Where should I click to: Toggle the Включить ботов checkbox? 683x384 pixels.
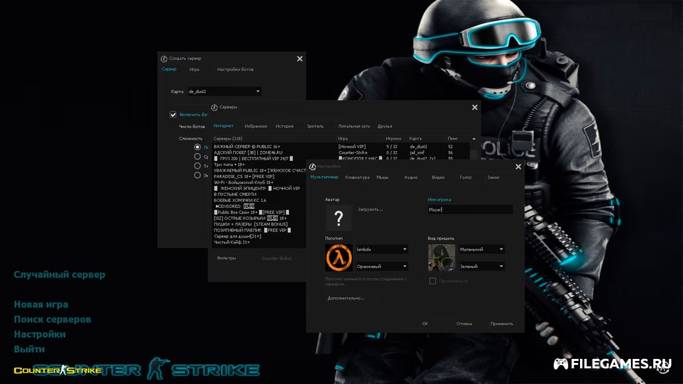pos(174,114)
